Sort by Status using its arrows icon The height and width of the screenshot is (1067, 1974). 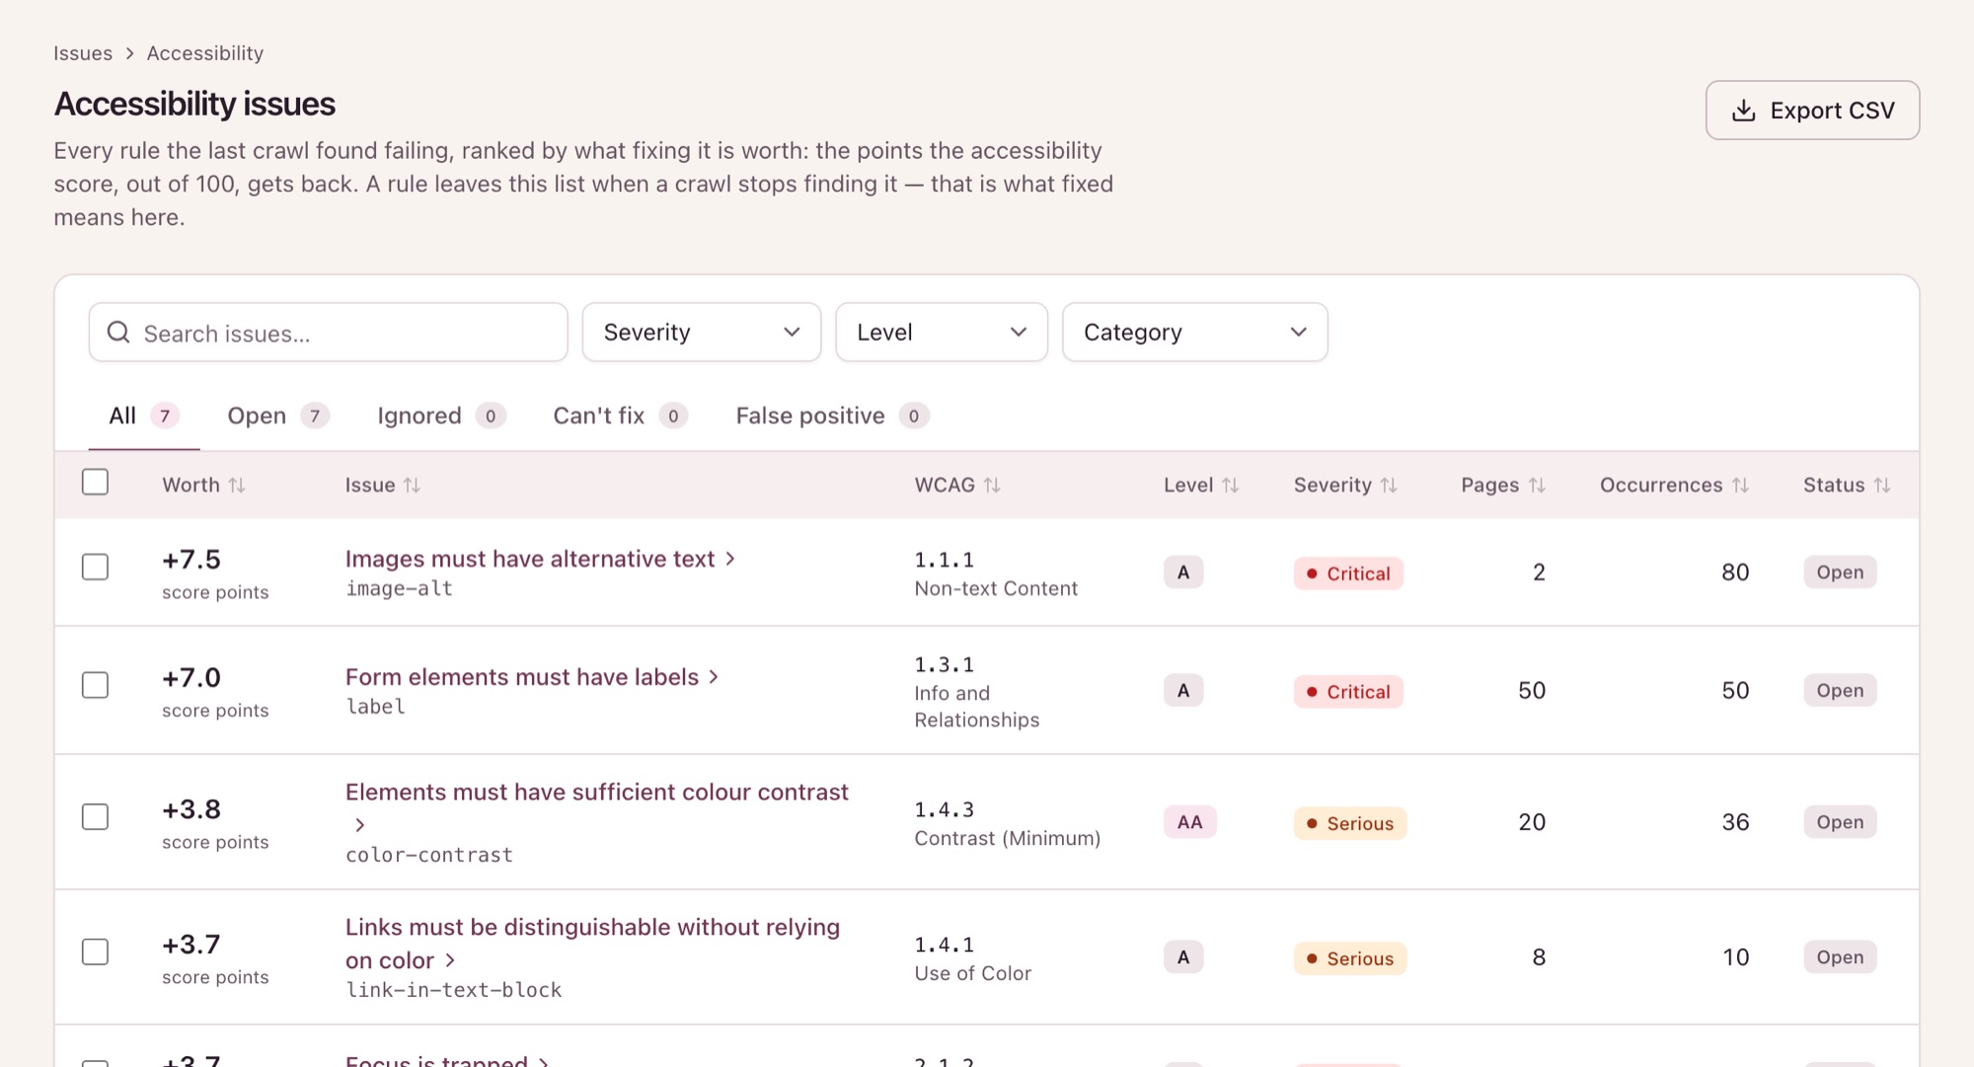(x=1882, y=485)
